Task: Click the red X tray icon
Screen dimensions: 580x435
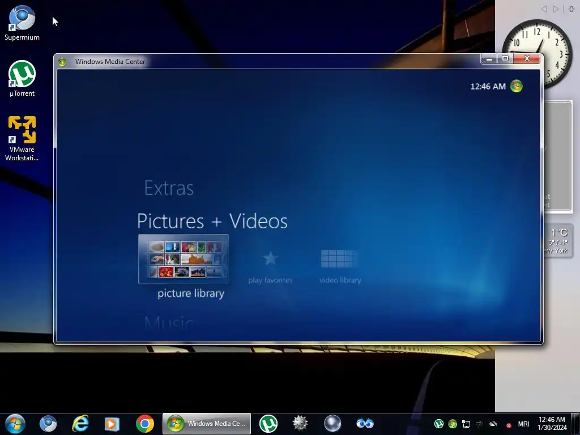Action: pyautogui.click(x=509, y=426)
